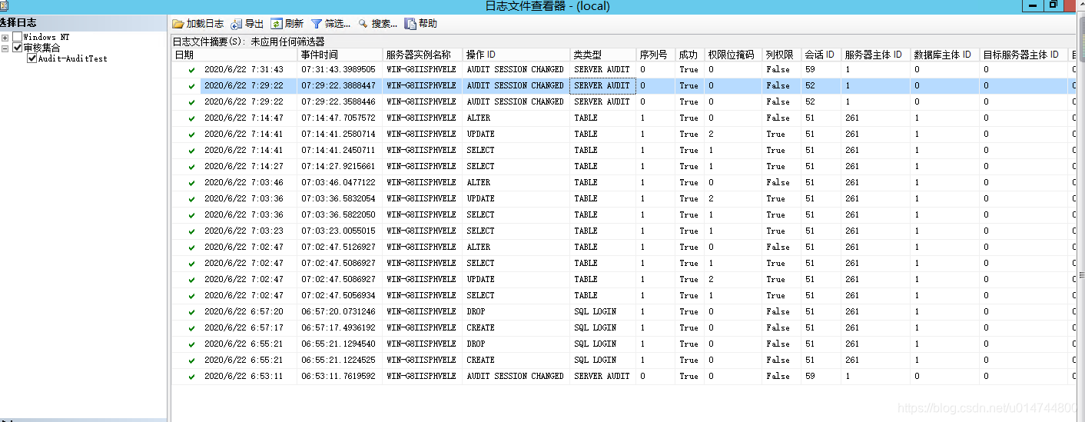Select the 审核集合 tree label
Screen dimensions: 1085x422
(41, 48)
